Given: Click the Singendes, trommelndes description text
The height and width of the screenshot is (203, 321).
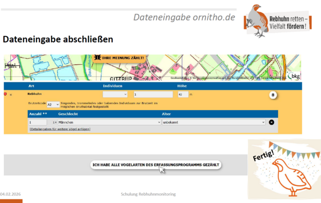Looking at the screenshot, I should [109, 105].
